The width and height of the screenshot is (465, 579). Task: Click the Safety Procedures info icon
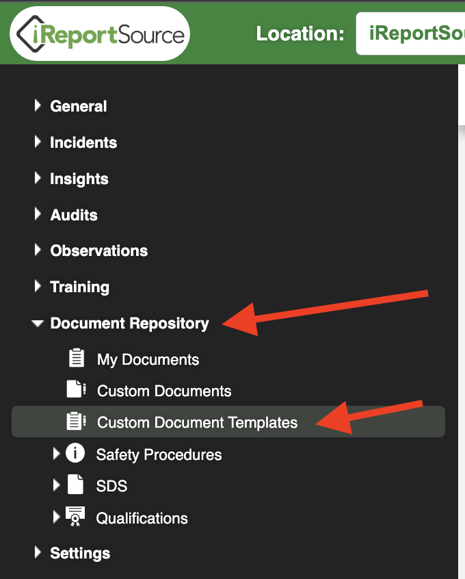pyautogui.click(x=75, y=453)
